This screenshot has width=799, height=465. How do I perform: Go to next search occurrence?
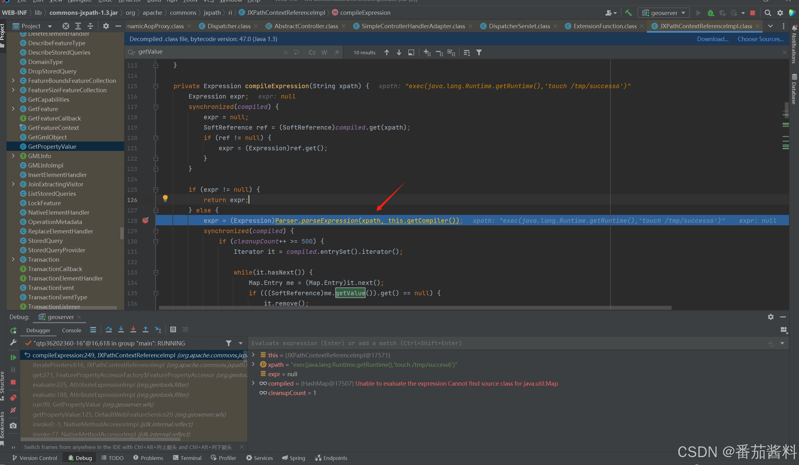pos(399,52)
